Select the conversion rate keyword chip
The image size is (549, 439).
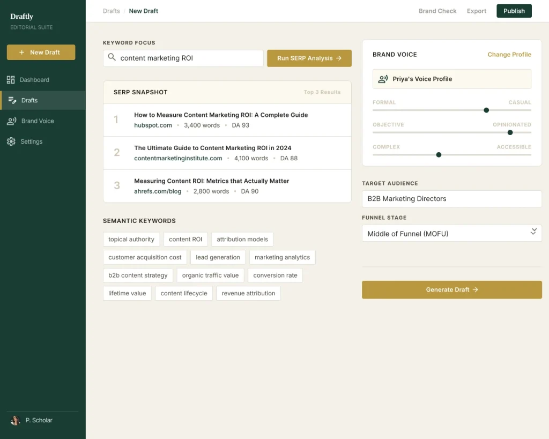[275, 275]
